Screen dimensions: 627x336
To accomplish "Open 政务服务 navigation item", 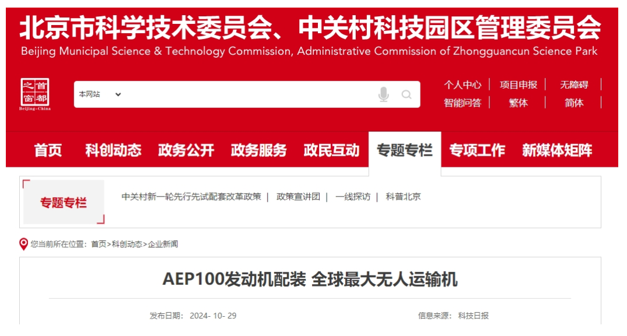I will (x=259, y=150).
